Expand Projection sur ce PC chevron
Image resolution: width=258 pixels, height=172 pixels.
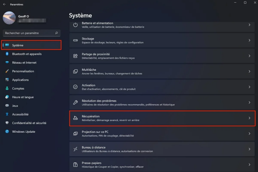pyautogui.click(x=249, y=133)
